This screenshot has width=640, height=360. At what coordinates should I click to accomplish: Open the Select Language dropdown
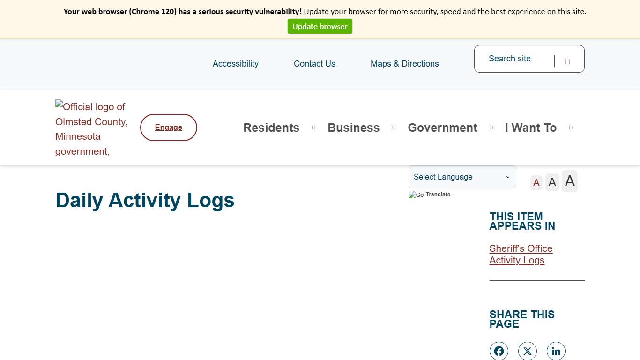coord(461,177)
